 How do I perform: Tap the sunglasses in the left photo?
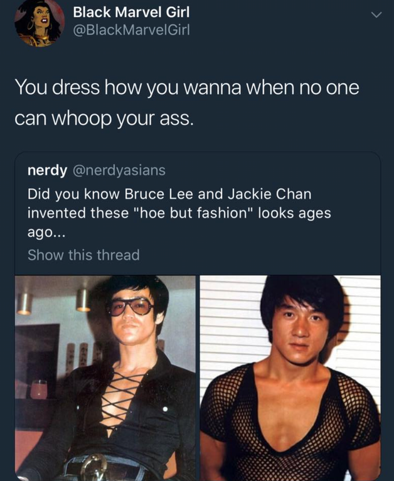tap(129, 307)
